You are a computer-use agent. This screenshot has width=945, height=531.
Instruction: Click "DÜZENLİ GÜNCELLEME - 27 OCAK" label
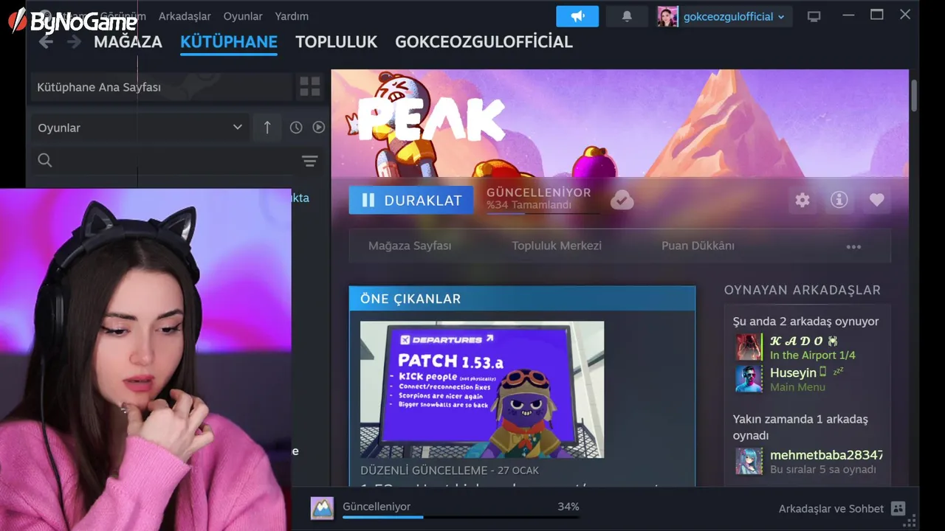(450, 471)
